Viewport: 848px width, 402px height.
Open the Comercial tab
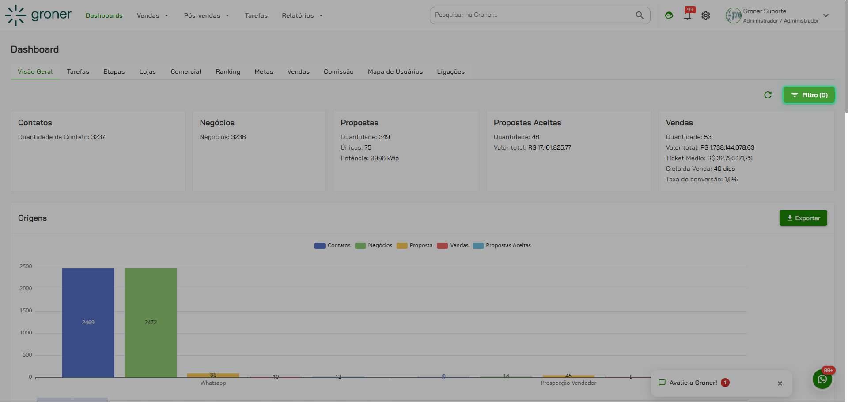click(186, 71)
